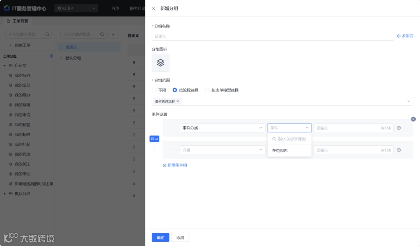Open the 工单分组 settings gear
420x246 pixels.
(x=51, y=56)
